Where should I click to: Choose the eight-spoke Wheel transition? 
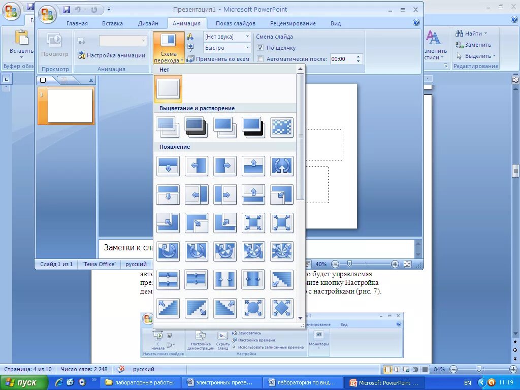(x=282, y=251)
